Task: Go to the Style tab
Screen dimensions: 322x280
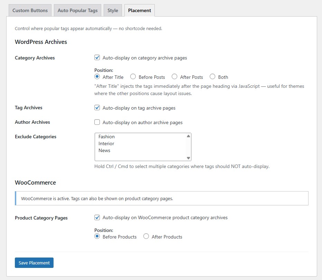Action: point(113,10)
